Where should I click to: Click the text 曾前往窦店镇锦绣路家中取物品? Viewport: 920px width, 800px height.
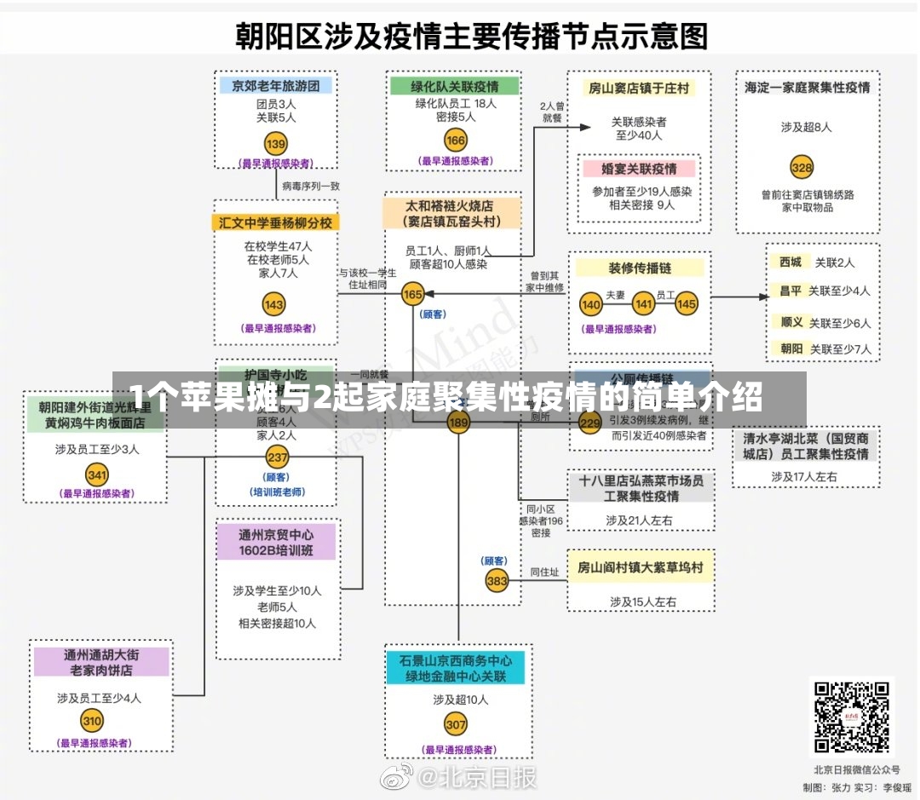pyautogui.click(x=808, y=201)
